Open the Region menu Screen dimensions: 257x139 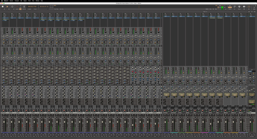coord(25,1)
